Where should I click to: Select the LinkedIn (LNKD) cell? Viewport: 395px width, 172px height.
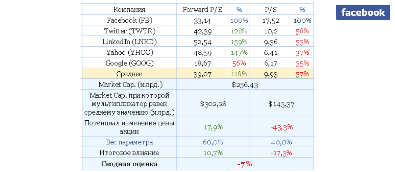[x=129, y=42]
